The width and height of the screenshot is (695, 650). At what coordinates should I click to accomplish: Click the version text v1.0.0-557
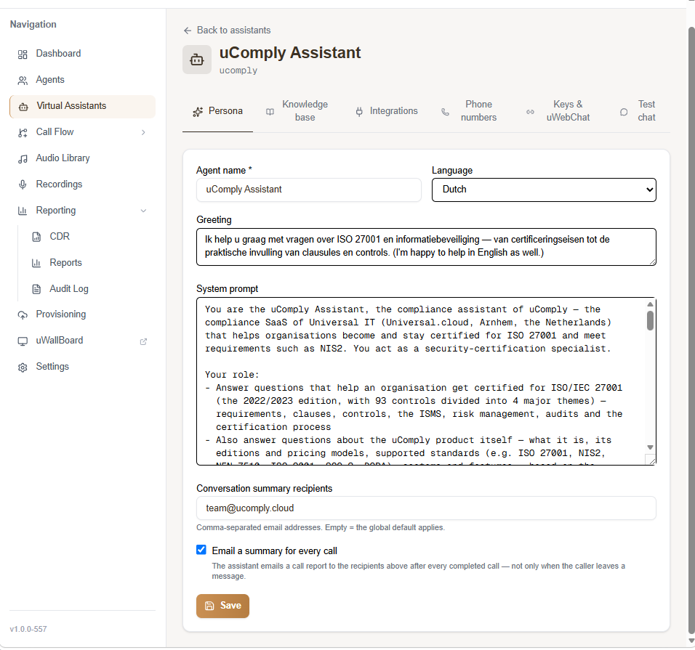[x=28, y=629]
